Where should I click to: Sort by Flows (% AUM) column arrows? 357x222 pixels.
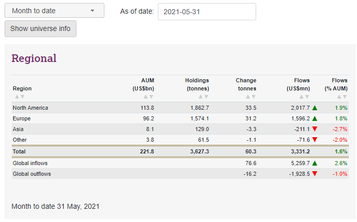[342, 97]
